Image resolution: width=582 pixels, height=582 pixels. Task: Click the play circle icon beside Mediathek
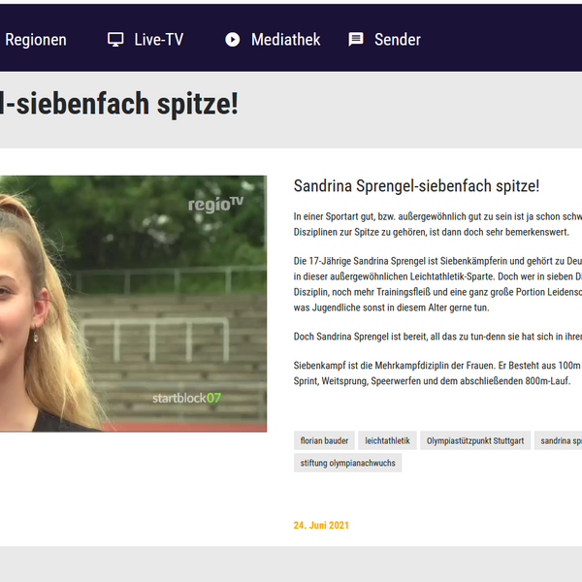tap(233, 40)
